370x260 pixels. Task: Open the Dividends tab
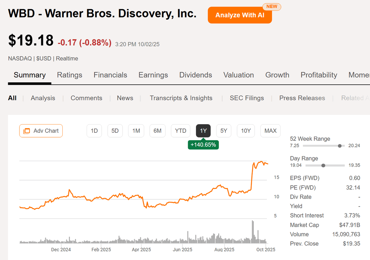click(x=196, y=75)
